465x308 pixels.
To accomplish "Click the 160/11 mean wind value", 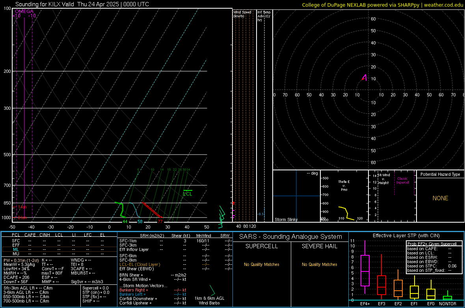I will coord(203,241).
